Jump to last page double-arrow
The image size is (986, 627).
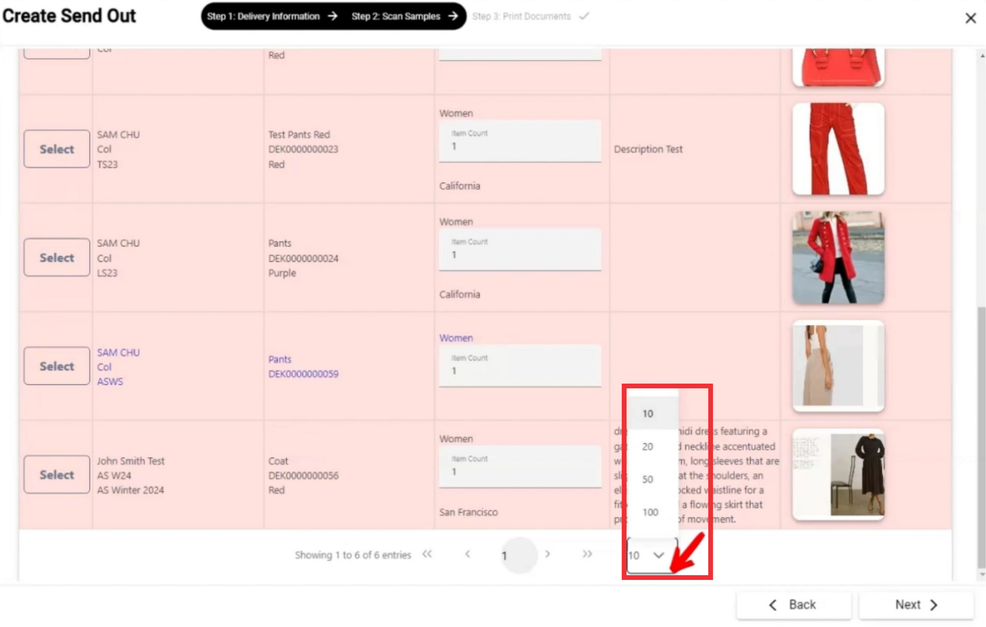coord(587,554)
